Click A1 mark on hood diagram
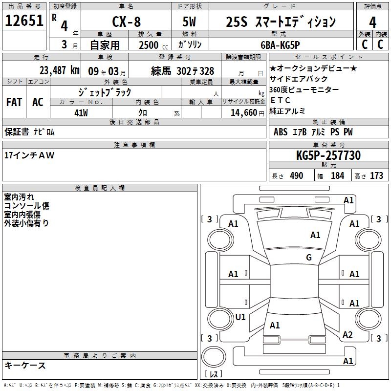 [x=315, y=235]
